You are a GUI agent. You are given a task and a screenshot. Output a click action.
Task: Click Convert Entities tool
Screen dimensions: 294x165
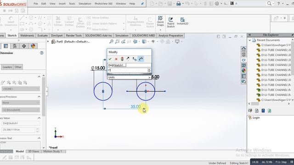click(x=69, y=21)
